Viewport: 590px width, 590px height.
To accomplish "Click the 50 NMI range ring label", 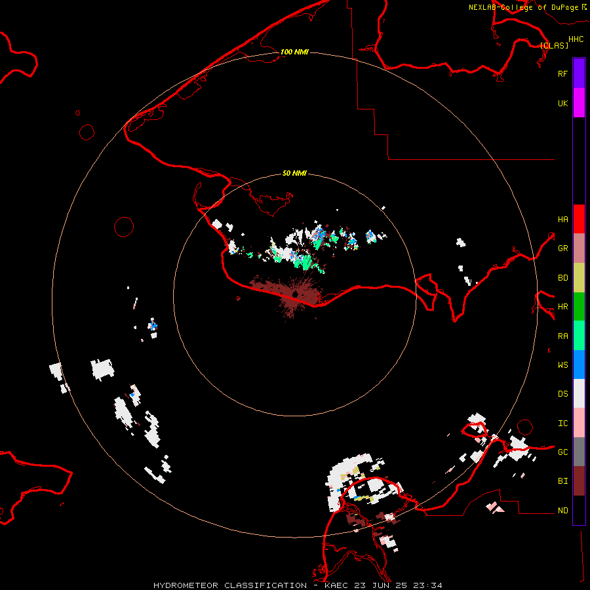I will tap(294, 173).
